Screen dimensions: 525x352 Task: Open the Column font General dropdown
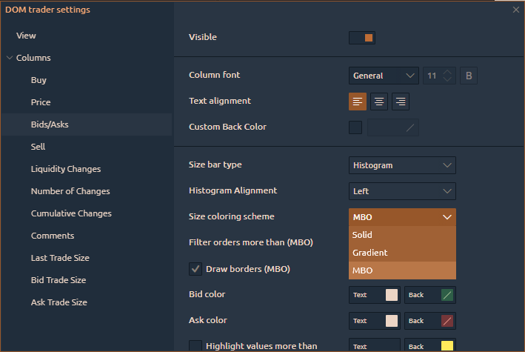384,76
